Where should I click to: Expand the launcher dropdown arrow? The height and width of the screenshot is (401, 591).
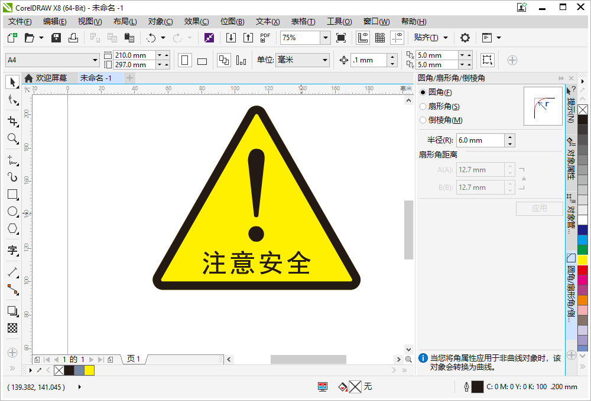pos(499,38)
